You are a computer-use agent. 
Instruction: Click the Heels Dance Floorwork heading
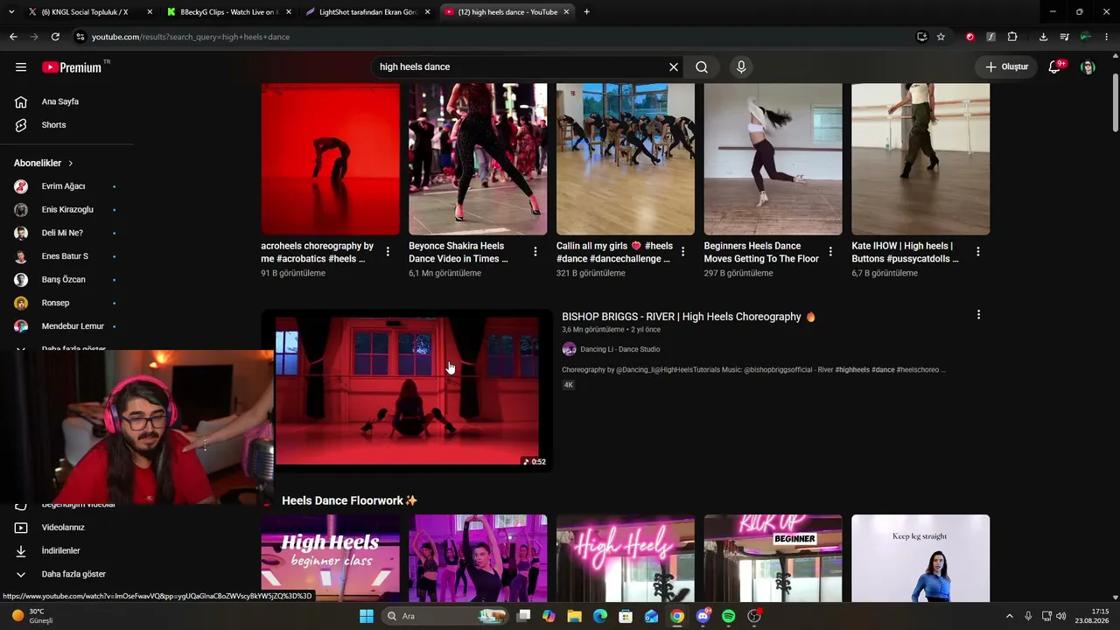[x=350, y=500]
